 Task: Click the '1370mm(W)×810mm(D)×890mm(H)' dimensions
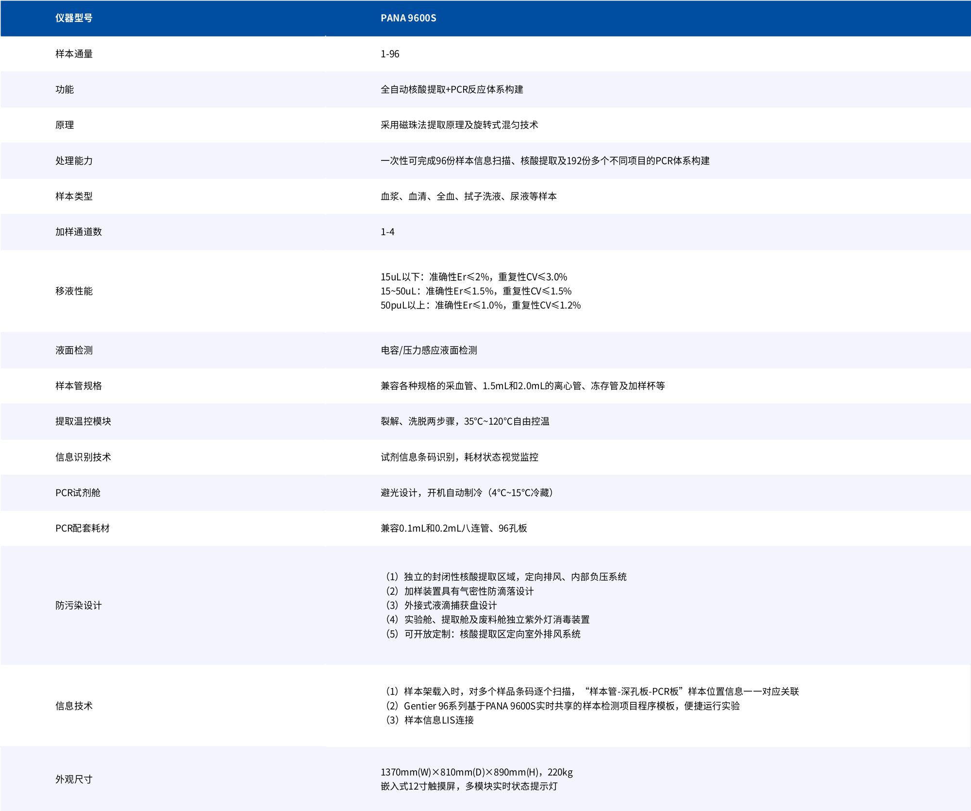click(x=477, y=772)
